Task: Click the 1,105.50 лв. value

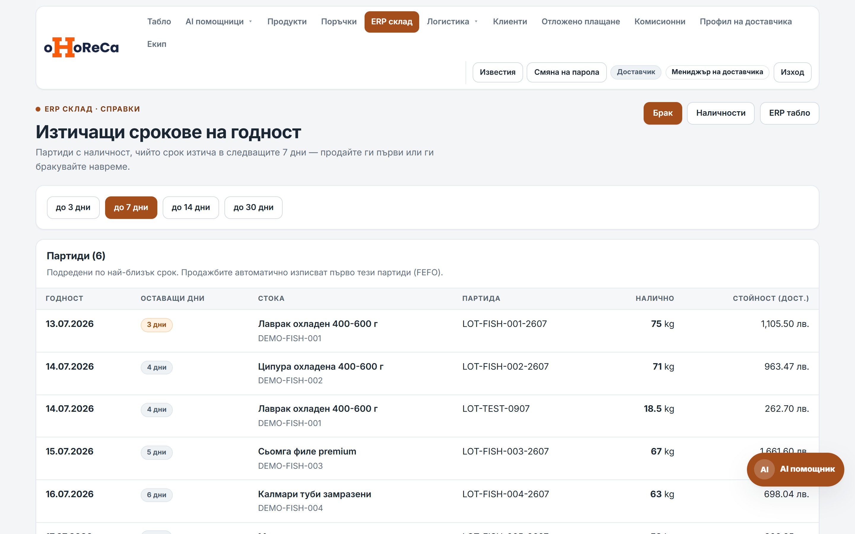Action: 785,323
